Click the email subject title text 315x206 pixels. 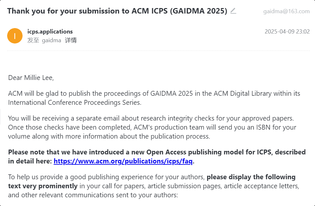tap(117, 11)
